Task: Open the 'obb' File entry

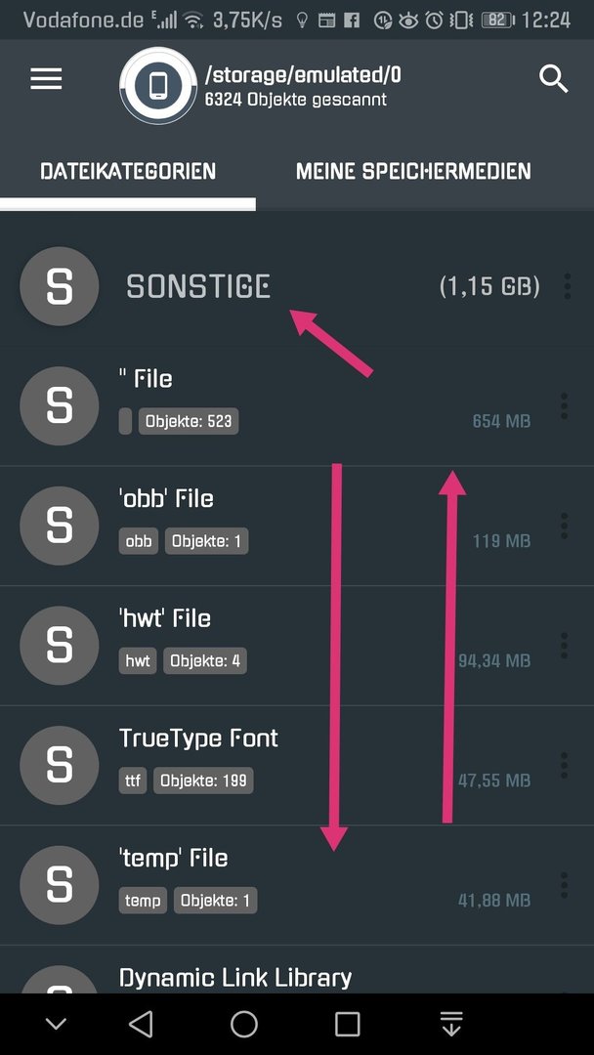Action: tap(297, 527)
